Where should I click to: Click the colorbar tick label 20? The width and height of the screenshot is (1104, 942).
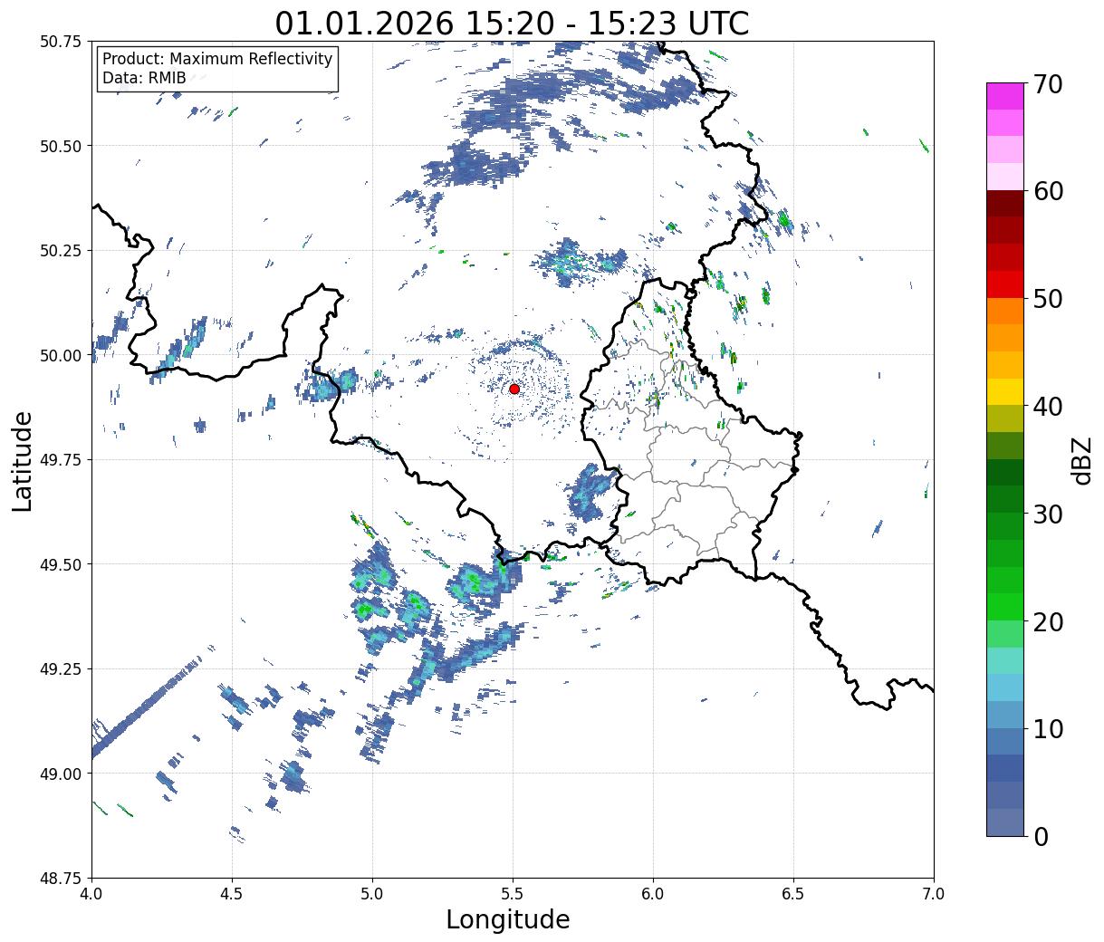pyautogui.click(x=1047, y=622)
